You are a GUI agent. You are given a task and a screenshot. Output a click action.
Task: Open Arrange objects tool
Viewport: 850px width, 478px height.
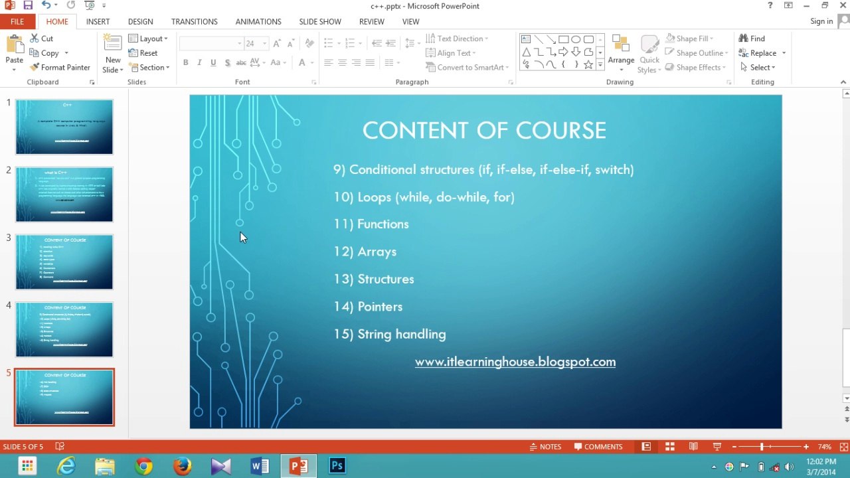coord(621,52)
